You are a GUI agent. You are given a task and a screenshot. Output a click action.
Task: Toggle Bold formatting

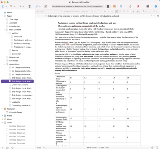click(105, 12)
